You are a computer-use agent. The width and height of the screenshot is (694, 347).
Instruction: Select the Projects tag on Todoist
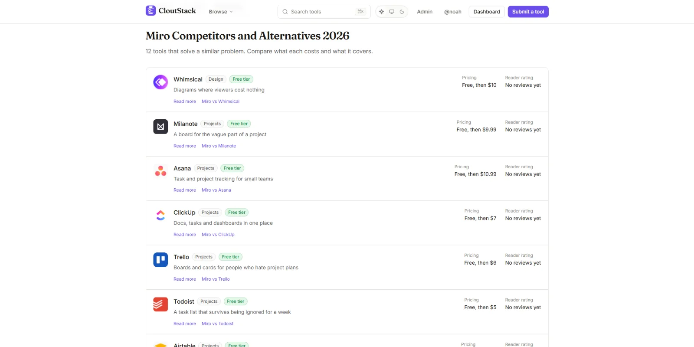click(x=209, y=301)
